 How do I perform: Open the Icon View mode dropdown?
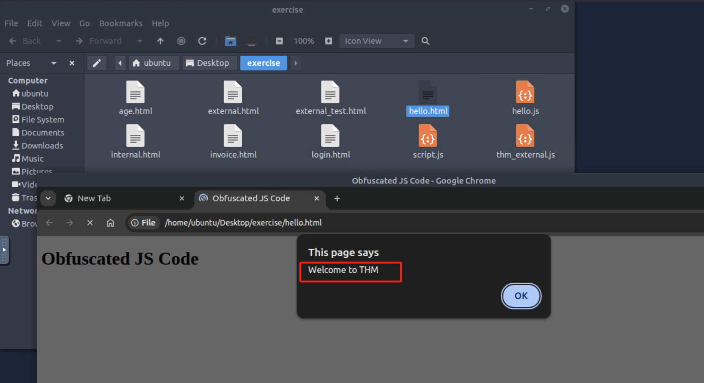pyautogui.click(x=377, y=41)
